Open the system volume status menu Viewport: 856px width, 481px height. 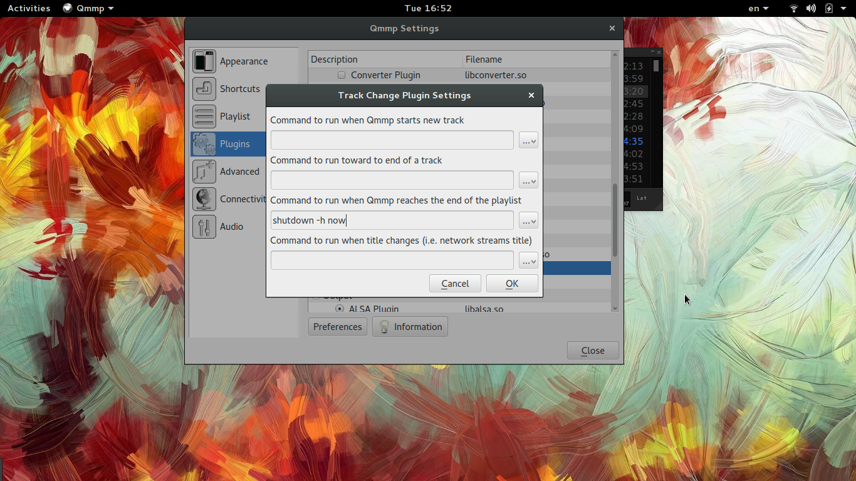pyautogui.click(x=812, y=8)
